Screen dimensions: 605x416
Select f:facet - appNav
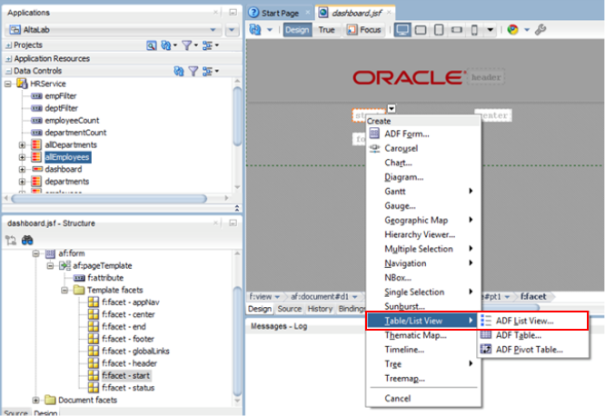pyautogui.click(x=131, y=302)
